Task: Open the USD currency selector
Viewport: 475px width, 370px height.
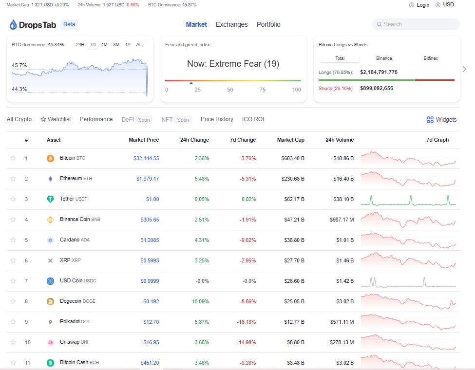Action: [445, 5]
